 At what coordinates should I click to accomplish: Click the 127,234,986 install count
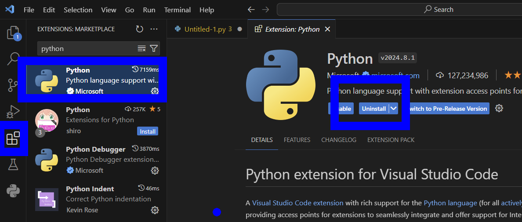pyautogui.click(x=462, y=76)
